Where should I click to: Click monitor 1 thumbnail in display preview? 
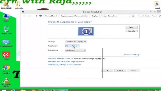pos(86,31)
